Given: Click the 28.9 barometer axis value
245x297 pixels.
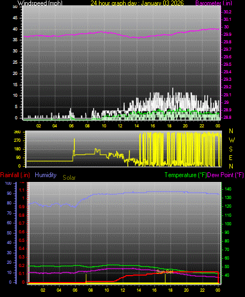Looking at the screenshot, I should pos(227,110).
